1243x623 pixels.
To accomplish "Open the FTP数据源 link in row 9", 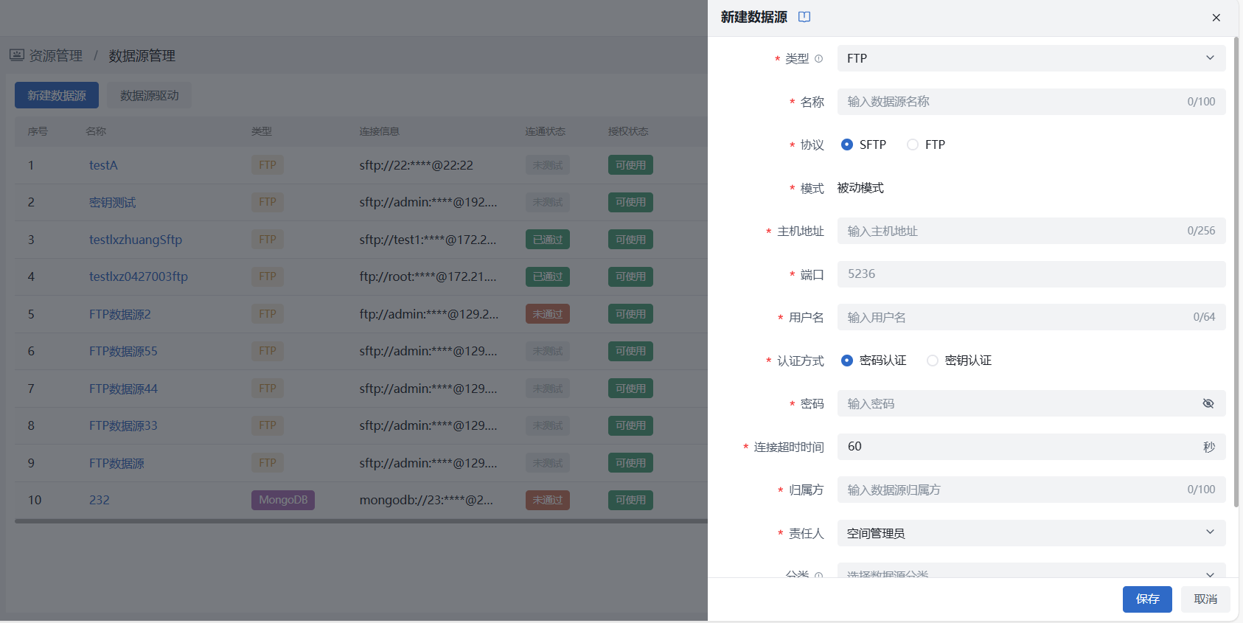I will click(116, 463).
